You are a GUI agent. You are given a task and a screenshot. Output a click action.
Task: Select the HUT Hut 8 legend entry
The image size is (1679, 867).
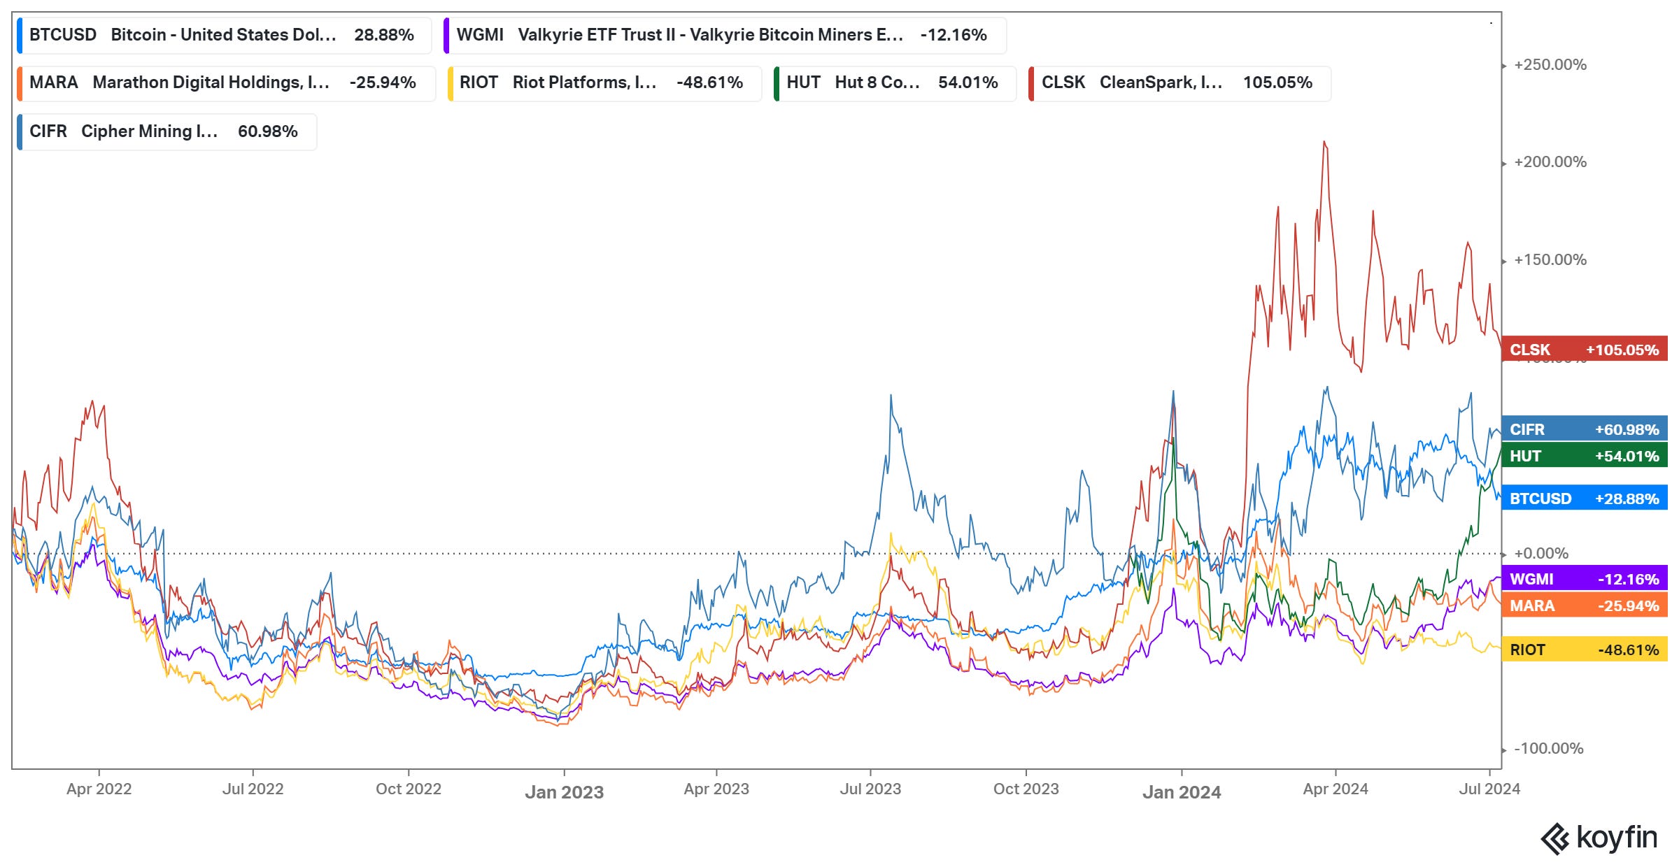tap(894, 83)
